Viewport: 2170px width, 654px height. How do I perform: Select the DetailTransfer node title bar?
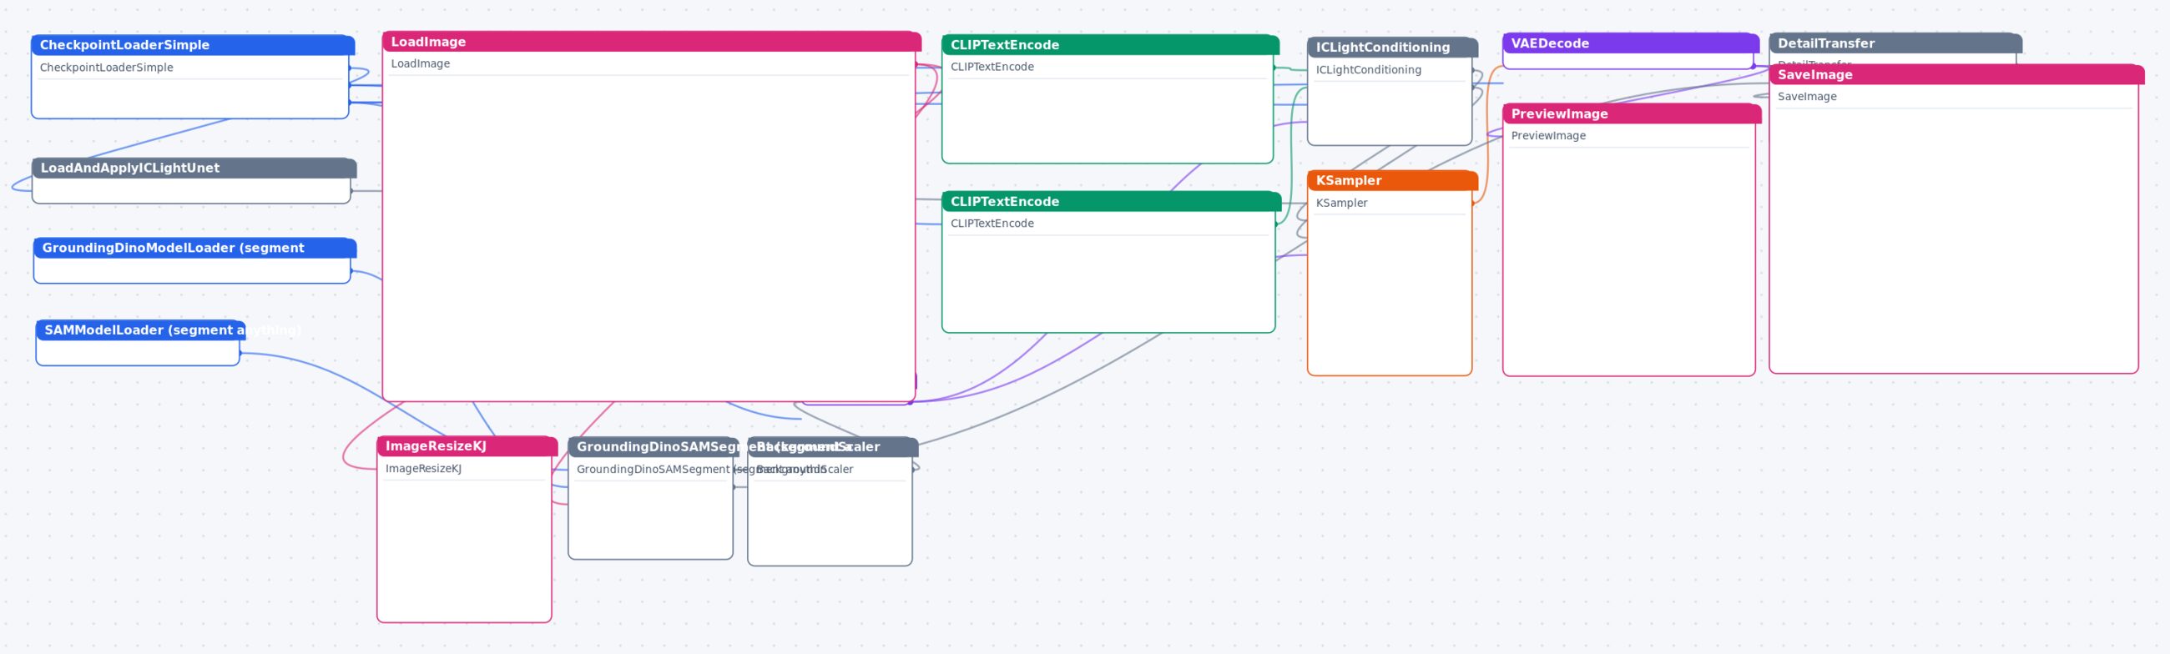1895,43
